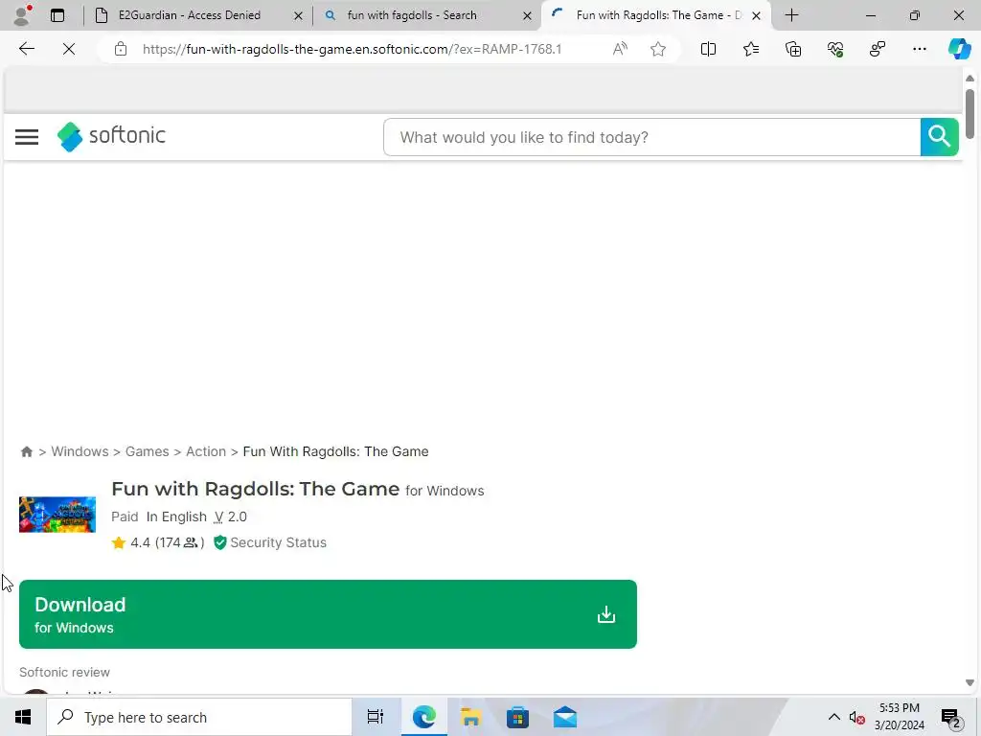Click the page vertical scrollbar thumb
This screenshot has width=981, height=736.
[970, 113]
